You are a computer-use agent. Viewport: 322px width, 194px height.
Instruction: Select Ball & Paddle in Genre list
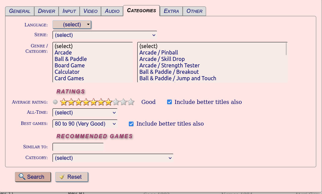tap(71, 59)
